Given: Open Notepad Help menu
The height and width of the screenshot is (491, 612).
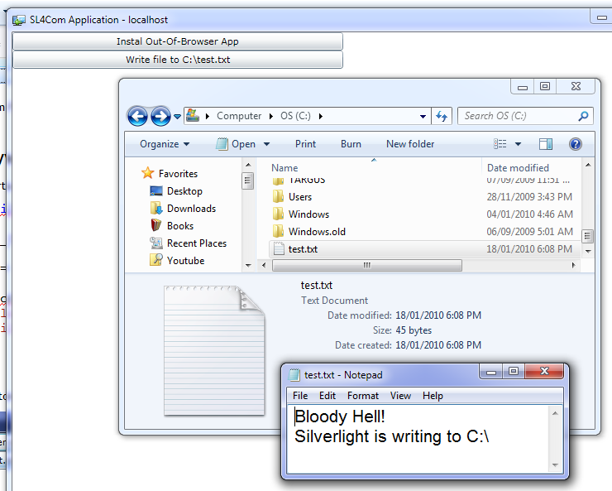Looking at the screenshot, I should tap(433, 396).
